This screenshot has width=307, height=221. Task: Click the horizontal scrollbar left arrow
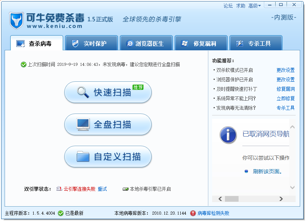(220, 199)
